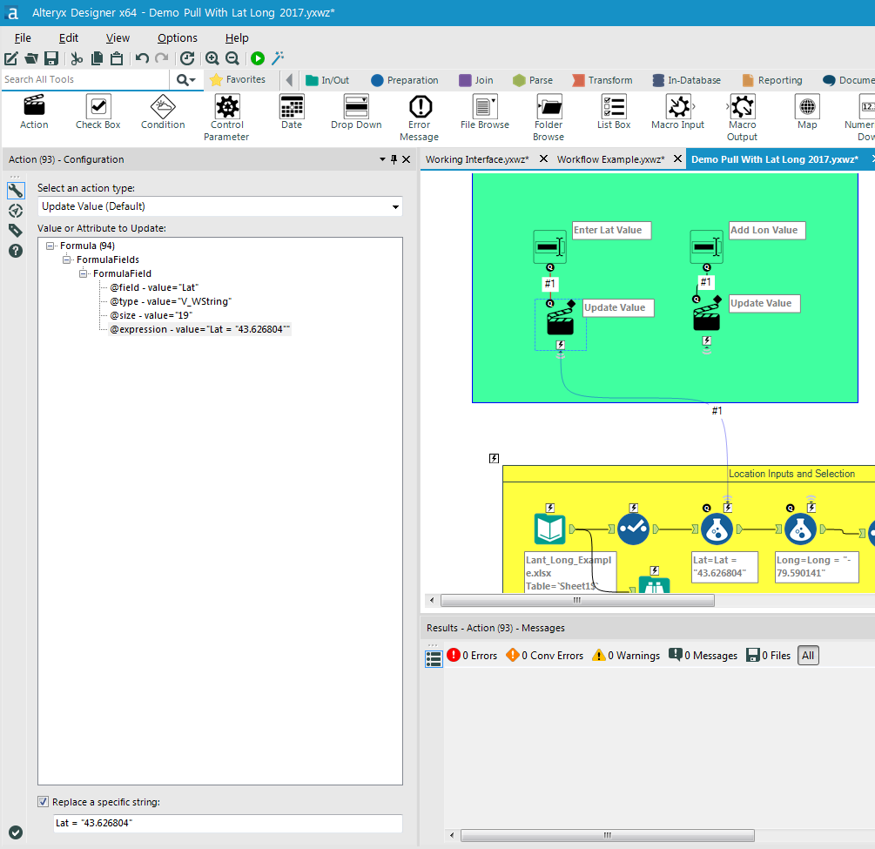Run the workflow with the green play button
The image size is (875, 849).
(x=257, y=58)
